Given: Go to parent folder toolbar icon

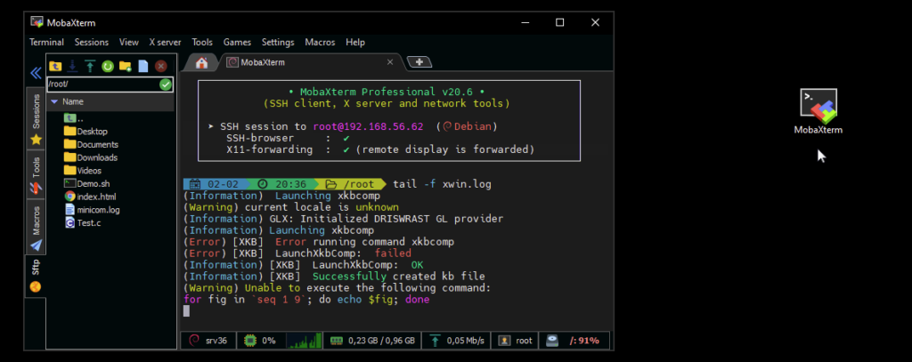Looking at the screenshot, I should [x=55, y=66].
